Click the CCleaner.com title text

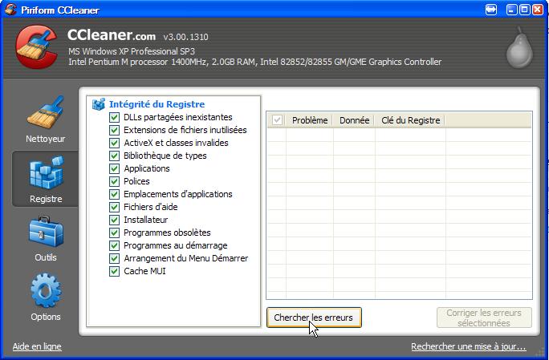112,35
